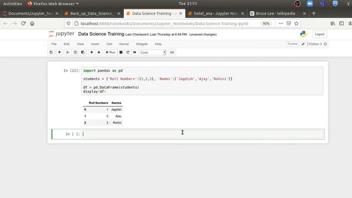Close the Data Science Training tab
The image size is (352, 198).
pos(180,13)
